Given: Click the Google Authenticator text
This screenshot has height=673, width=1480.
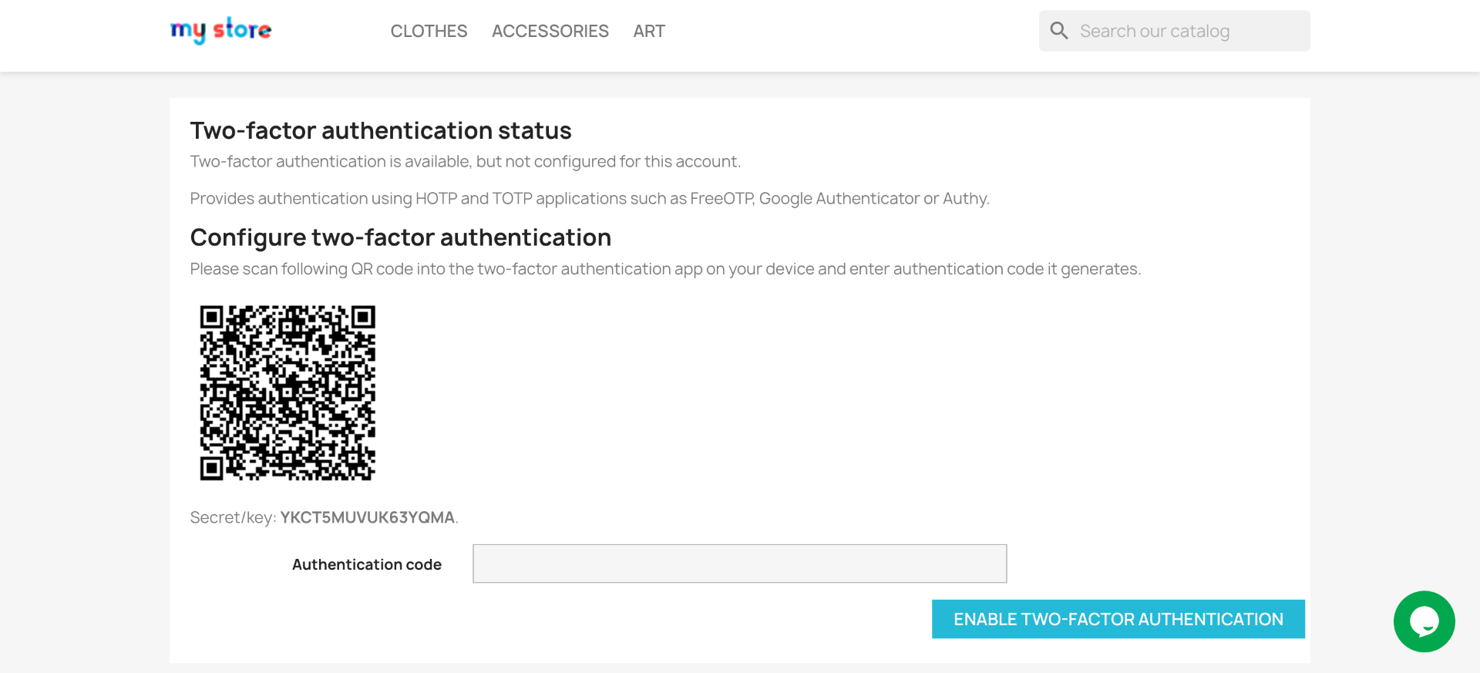Looking at the screenshot, I should pyautogui.click(x=839, y=199).
